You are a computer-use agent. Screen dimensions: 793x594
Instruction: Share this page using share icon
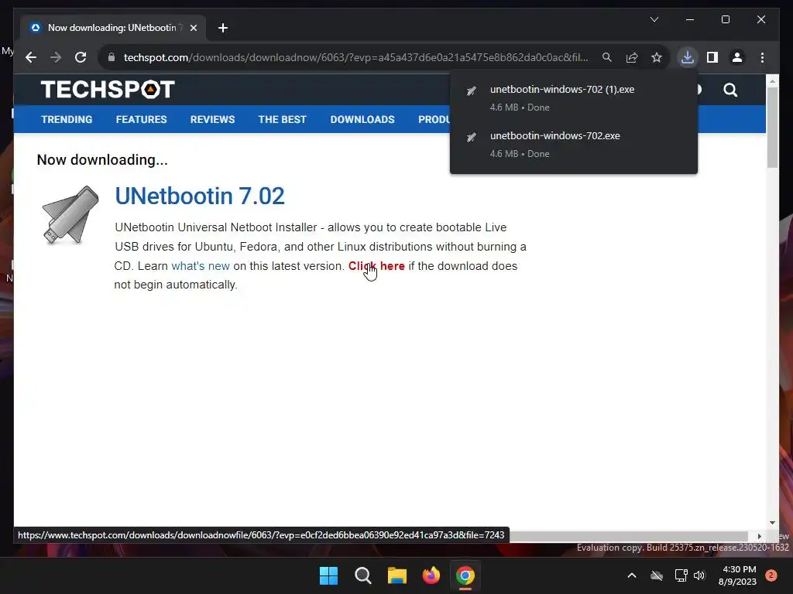click(x=632, y=57)
